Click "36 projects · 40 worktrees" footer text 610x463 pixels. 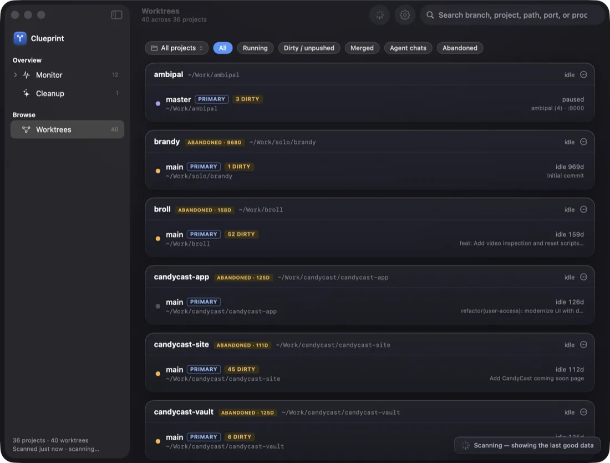pyautogui.click(x=50, y=440)
